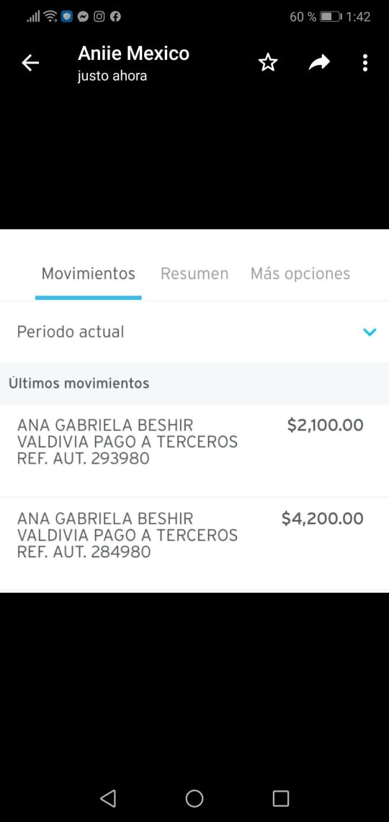Open the Periodo actual selector
389x822 pixels.
pos(194,332)
